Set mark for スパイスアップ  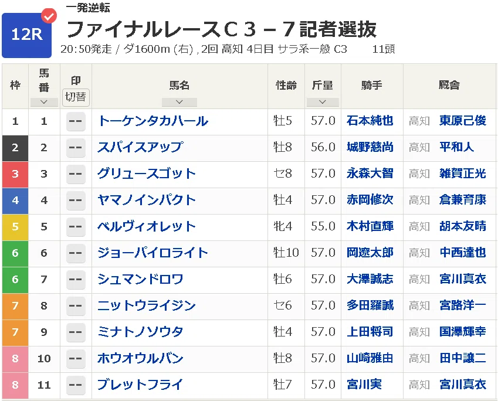[x=76, y=148]
